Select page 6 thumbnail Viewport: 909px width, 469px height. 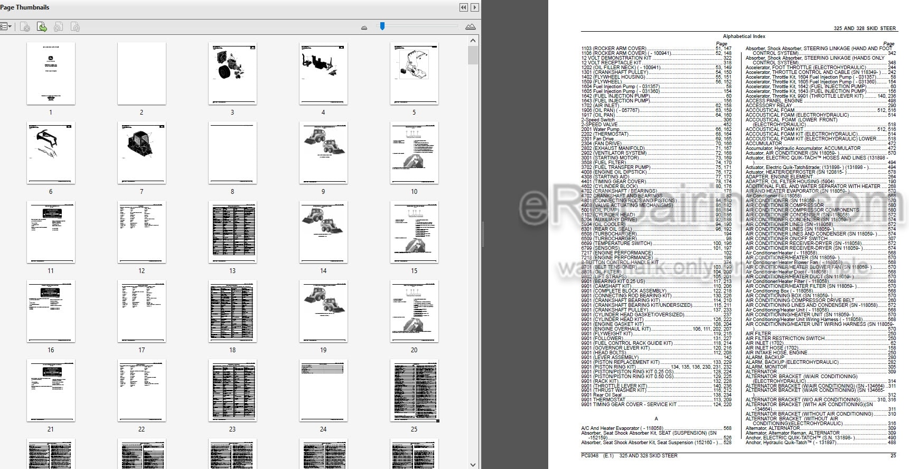[51, 153]
